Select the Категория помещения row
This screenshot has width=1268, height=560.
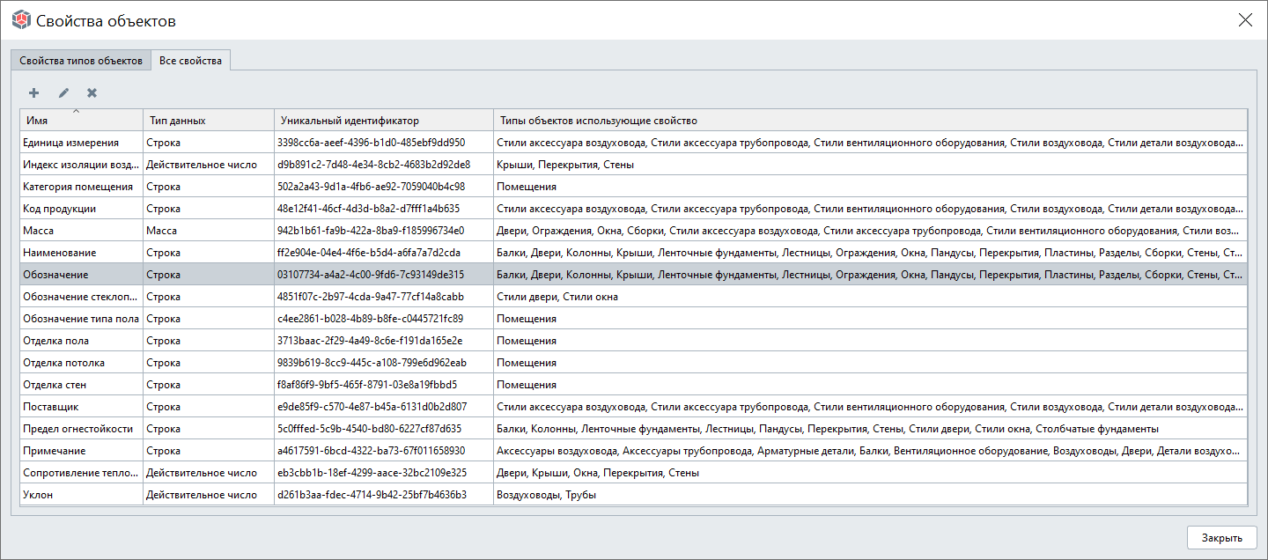(634, 186)
